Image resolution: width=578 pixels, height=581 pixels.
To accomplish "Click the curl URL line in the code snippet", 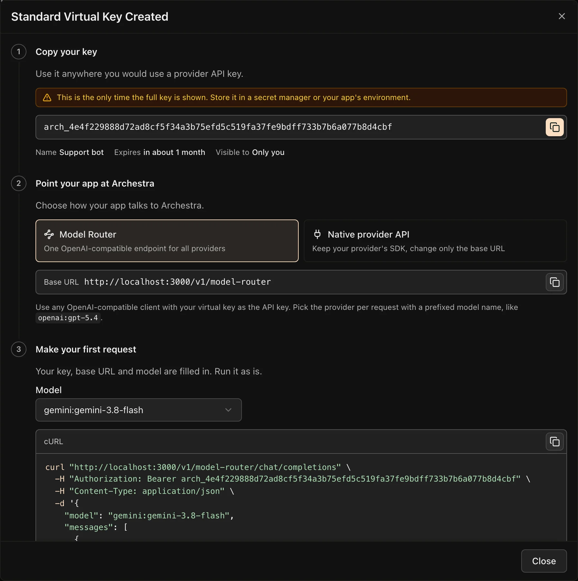I will (x=198, y=467).
